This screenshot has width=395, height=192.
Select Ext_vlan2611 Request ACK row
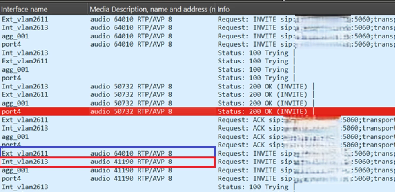tap(197, 120)
